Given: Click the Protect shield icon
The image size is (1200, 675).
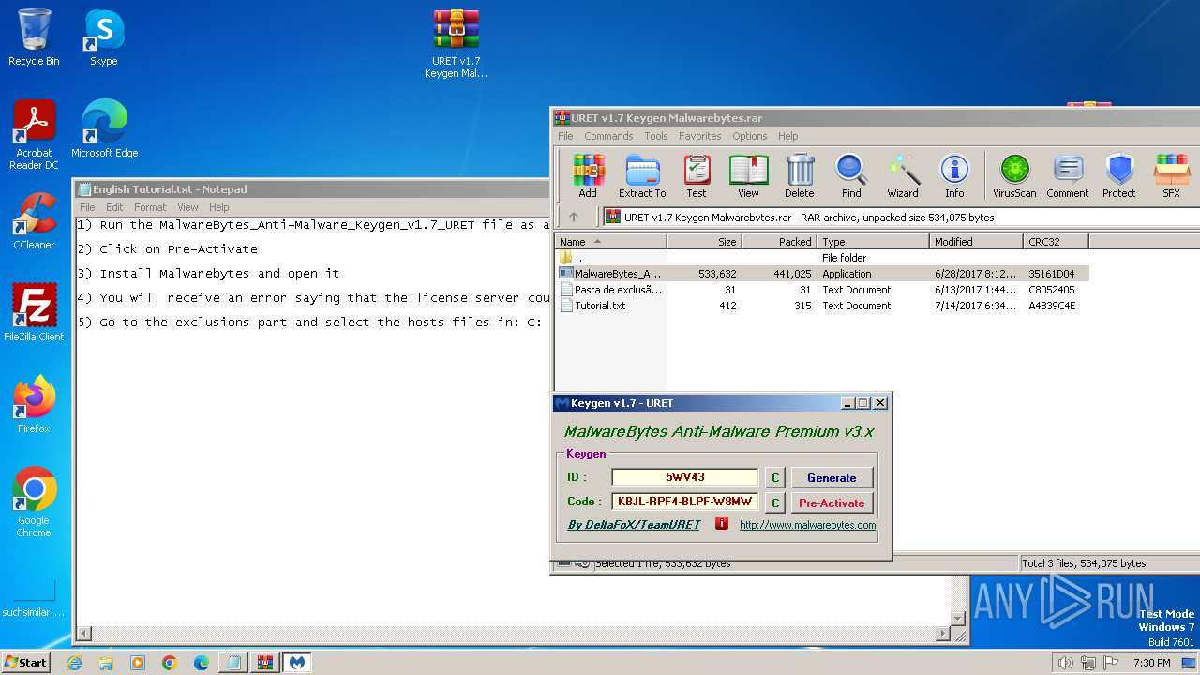Looking at the screenshot, I should pyautogui.click(x=1119, y=176).
